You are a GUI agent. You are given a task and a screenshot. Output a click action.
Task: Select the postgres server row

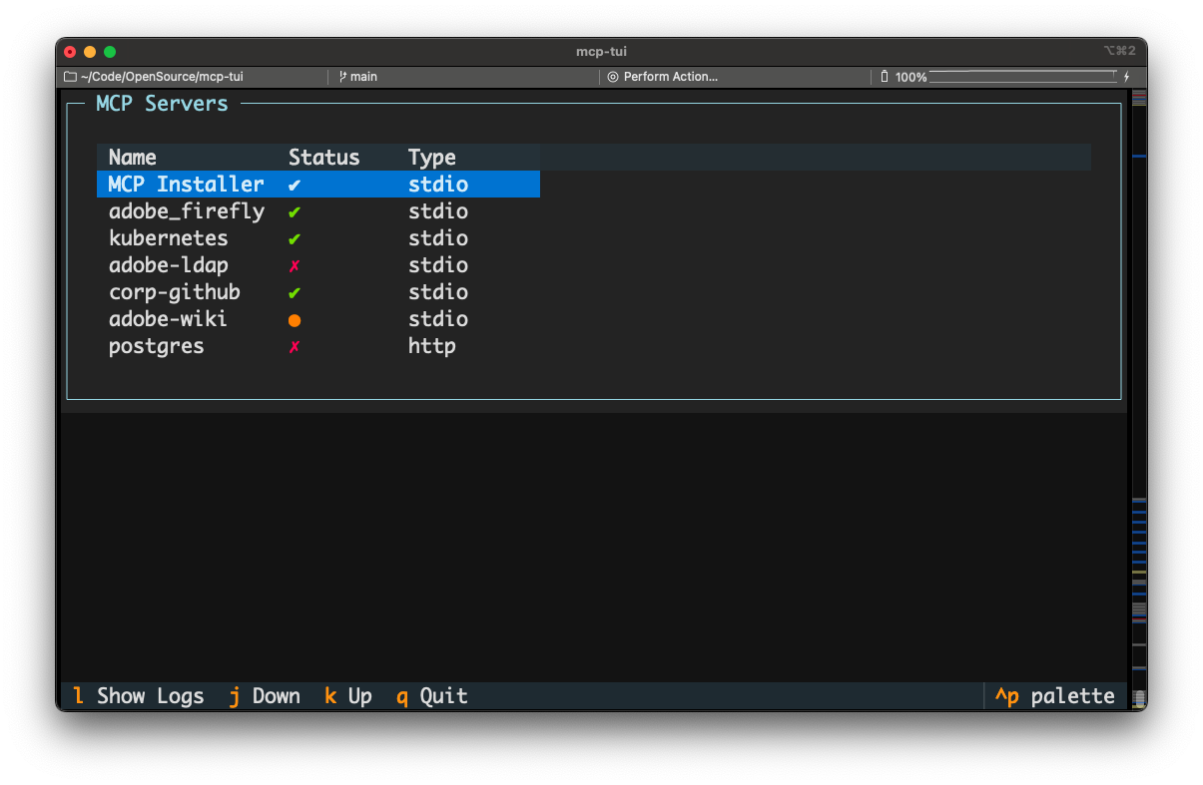156,346
